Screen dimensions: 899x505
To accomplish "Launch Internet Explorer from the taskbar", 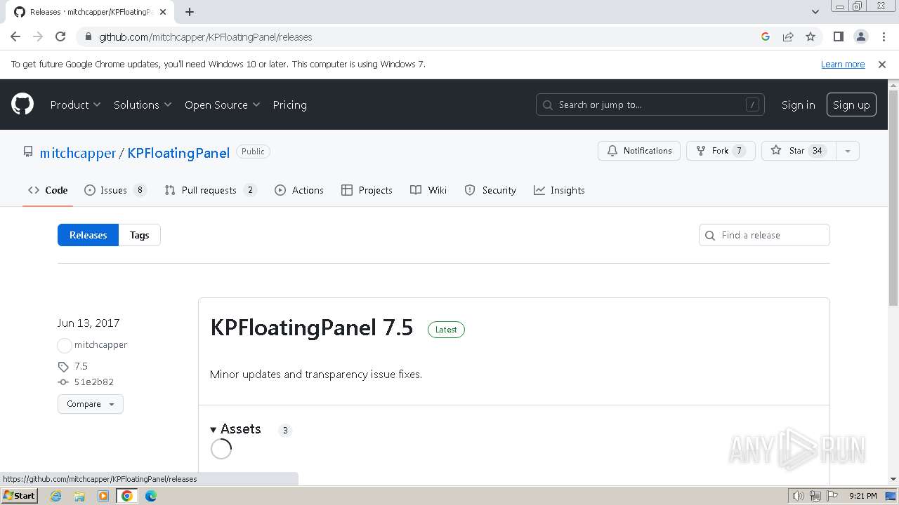I will point(55,496).
